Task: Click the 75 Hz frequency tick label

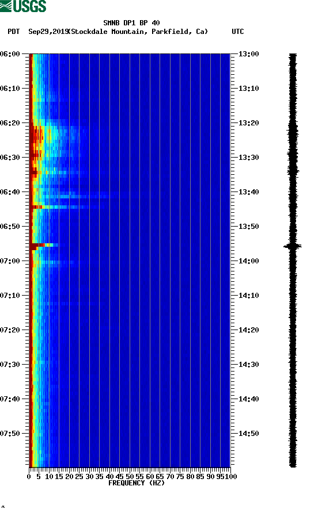Action: coord(180,477)
